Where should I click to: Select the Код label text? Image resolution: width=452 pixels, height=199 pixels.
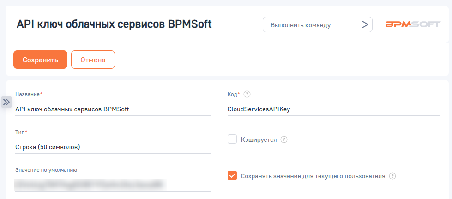pos(232,94)
